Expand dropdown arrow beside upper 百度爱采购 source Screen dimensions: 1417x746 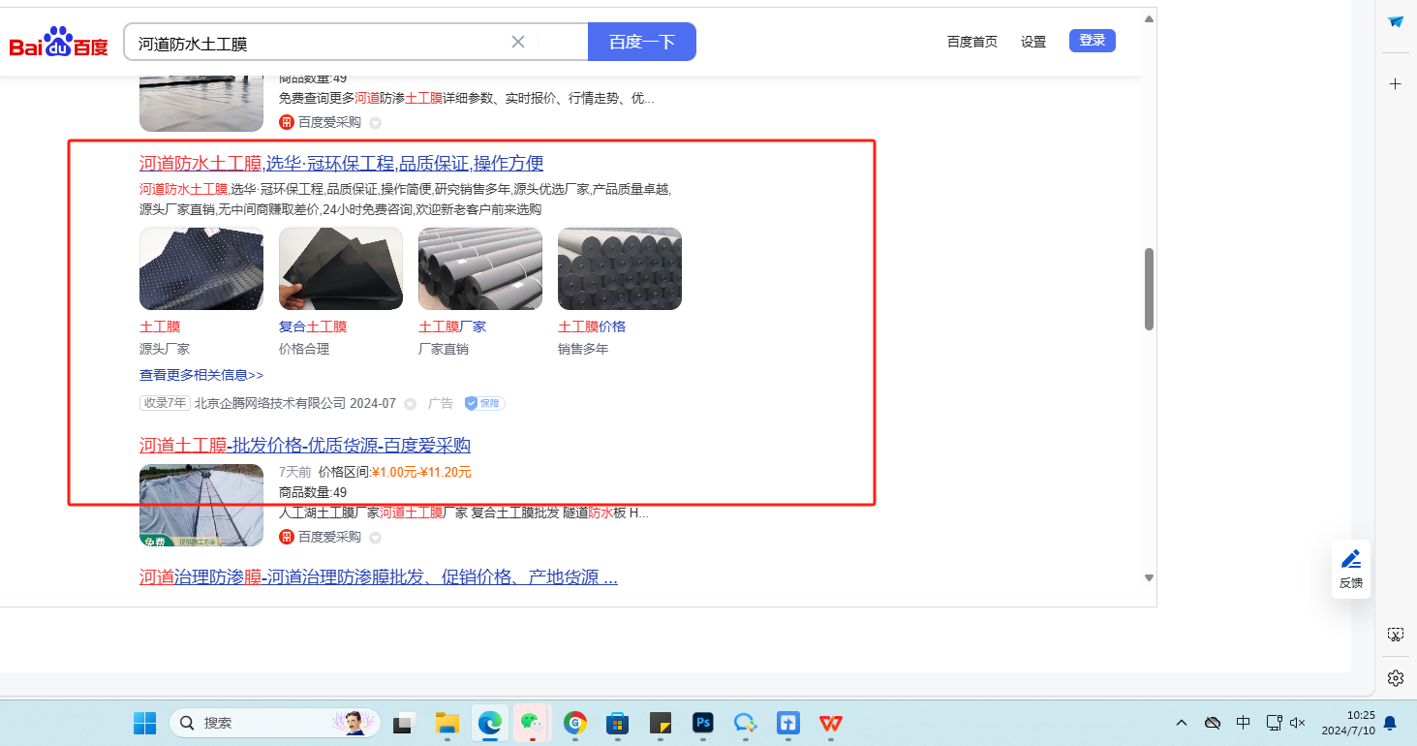(x=375, y=123)
